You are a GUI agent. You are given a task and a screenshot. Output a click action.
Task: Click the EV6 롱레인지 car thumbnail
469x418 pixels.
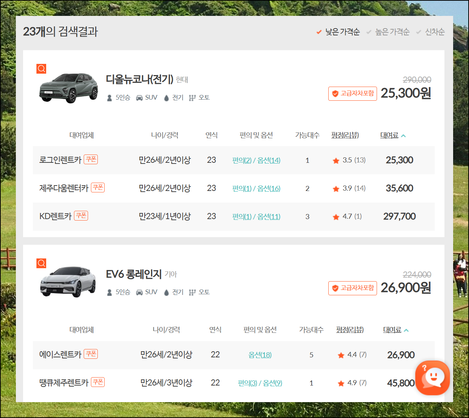point(68,282)
